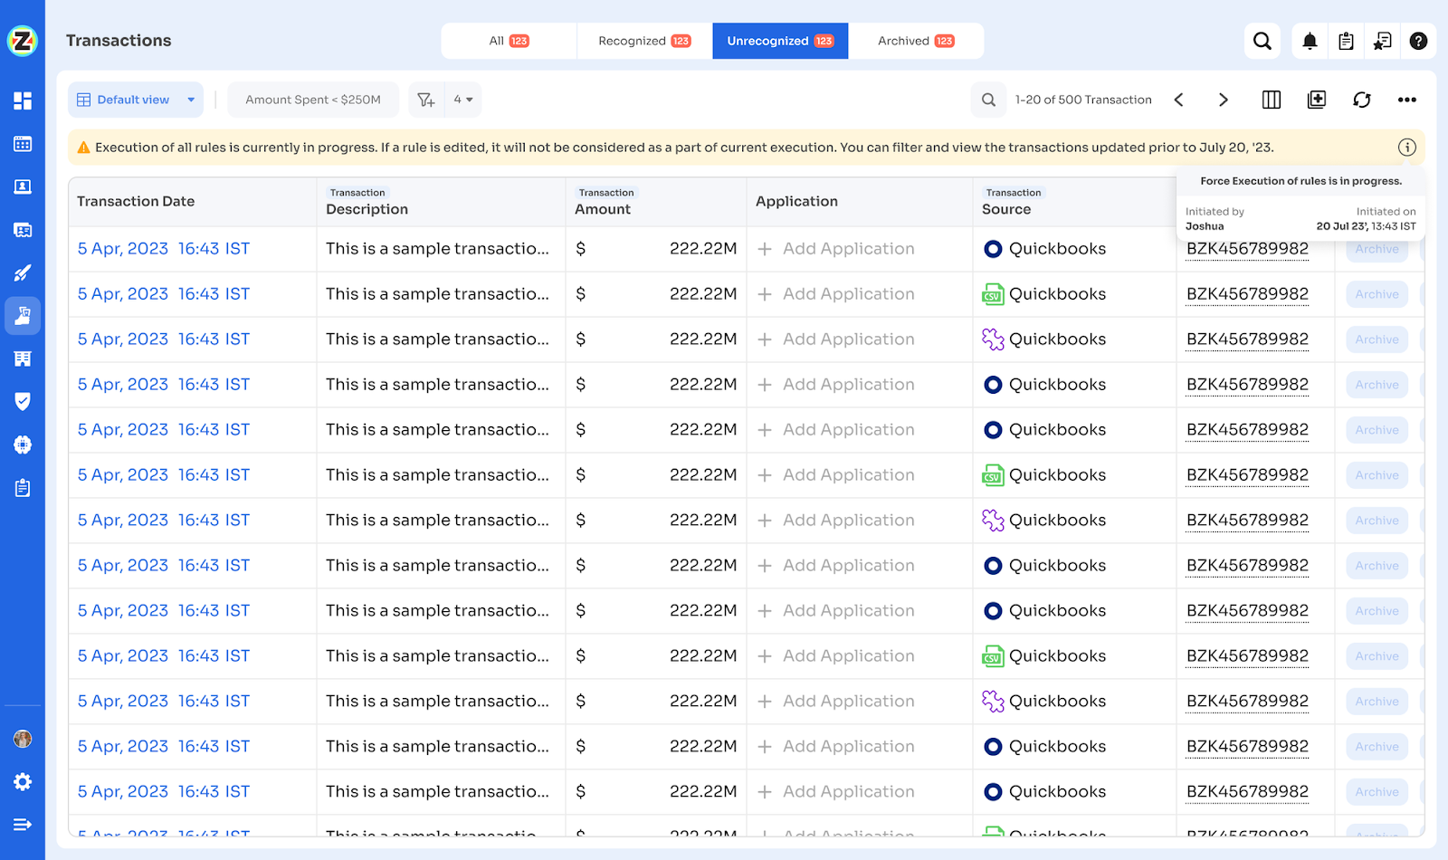
Task: Open the user avatar in the sidebar
Action: coord(23,739)
